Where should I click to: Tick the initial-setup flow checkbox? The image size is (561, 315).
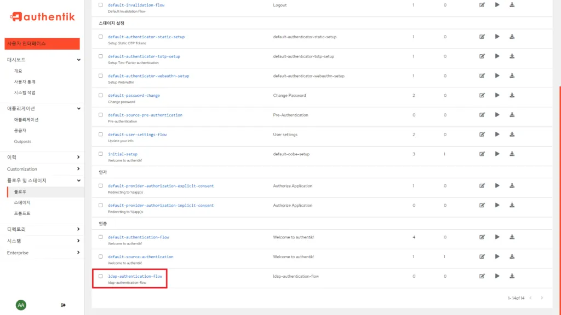click(x=100, y=154)
